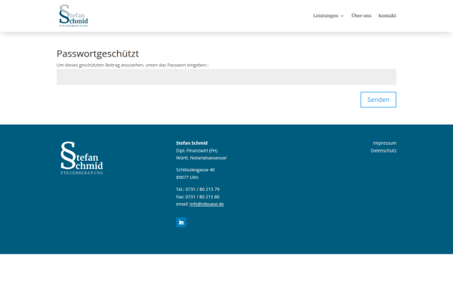This screenshot has height=283, width=453.
Task: Select the password instruction text 'Um dieses geschützten Beitrag anzusehen'
Action: tap(100, 65)
